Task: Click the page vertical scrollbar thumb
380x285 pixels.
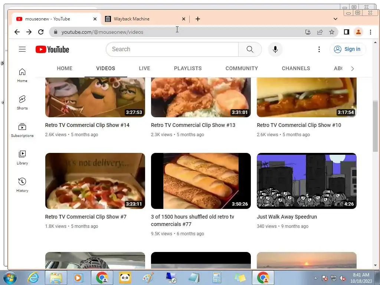Action: click(x=375, y=126)
